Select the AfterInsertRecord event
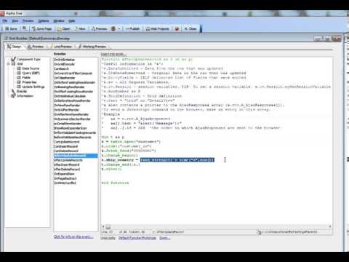The height and width of the screenshot is (262, 349). [x=67, y=164]
